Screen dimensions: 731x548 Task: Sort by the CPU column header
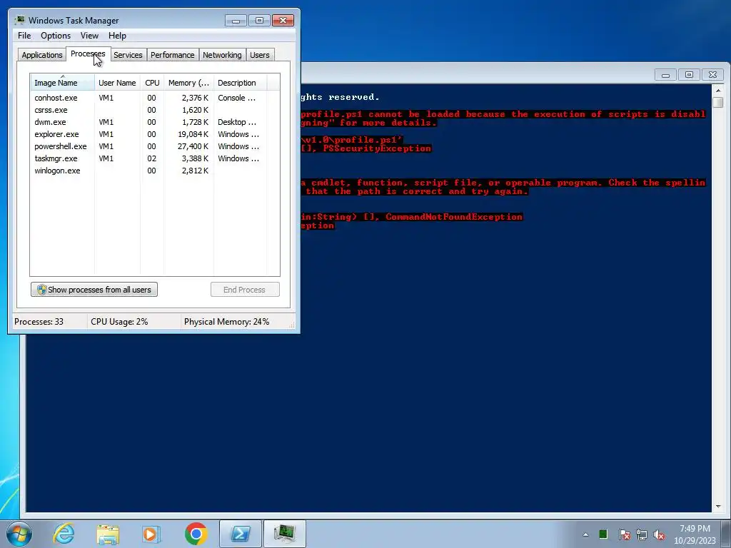point(152,83)
